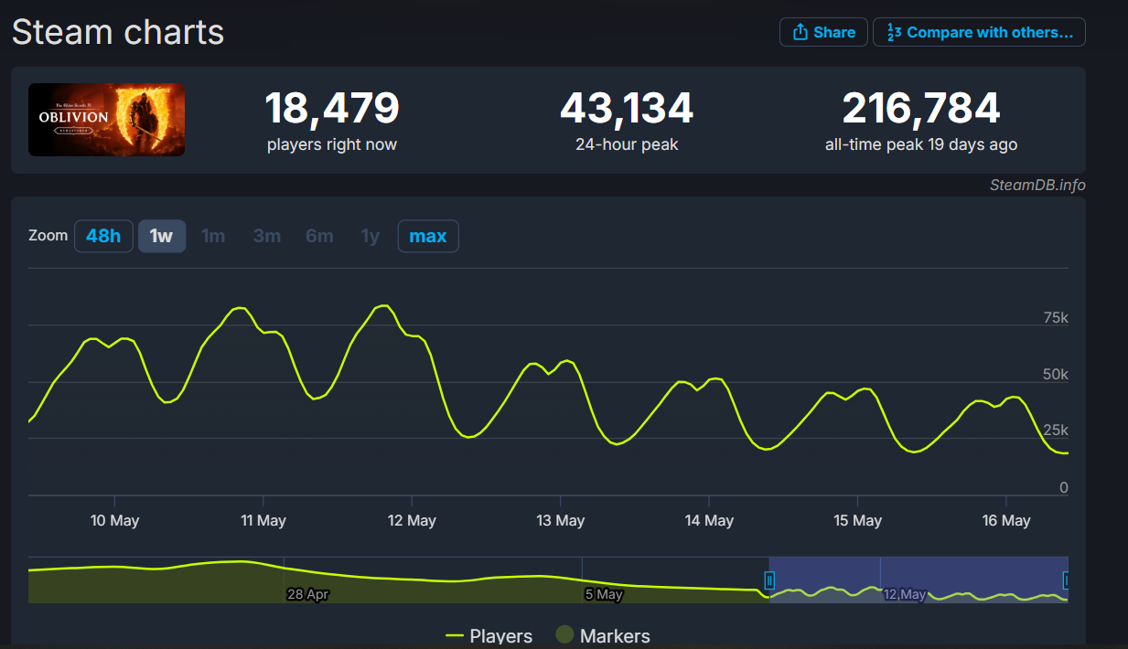
Task: Click the 10 May axis label
Action: coord(114,520)
